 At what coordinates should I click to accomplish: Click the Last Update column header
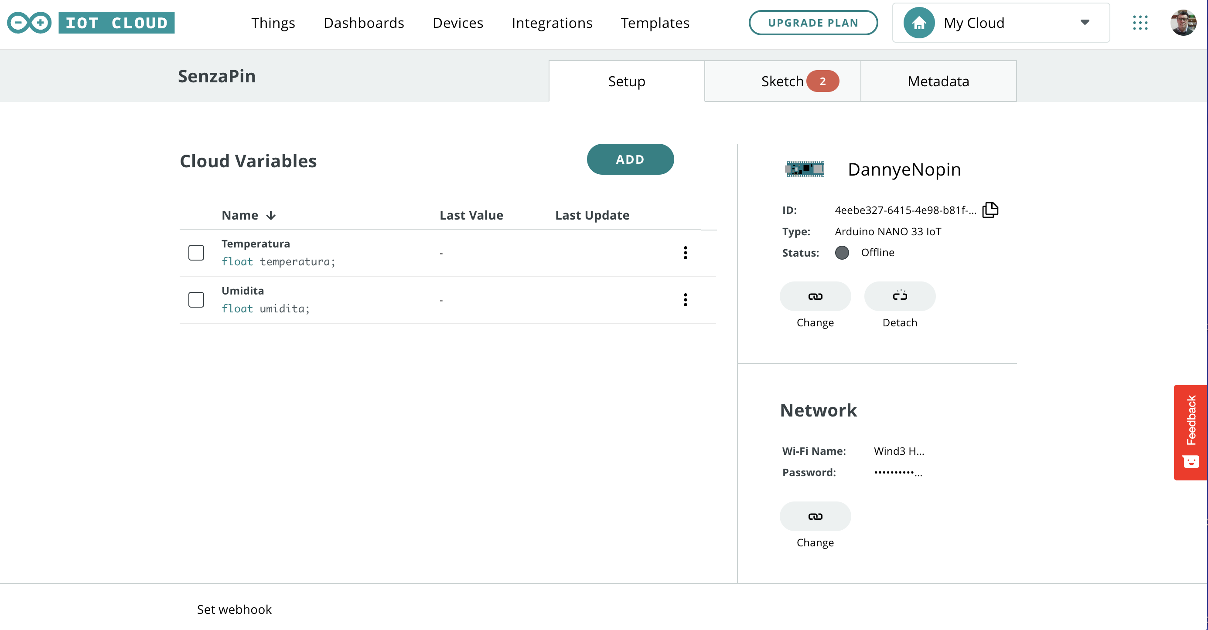592,215
